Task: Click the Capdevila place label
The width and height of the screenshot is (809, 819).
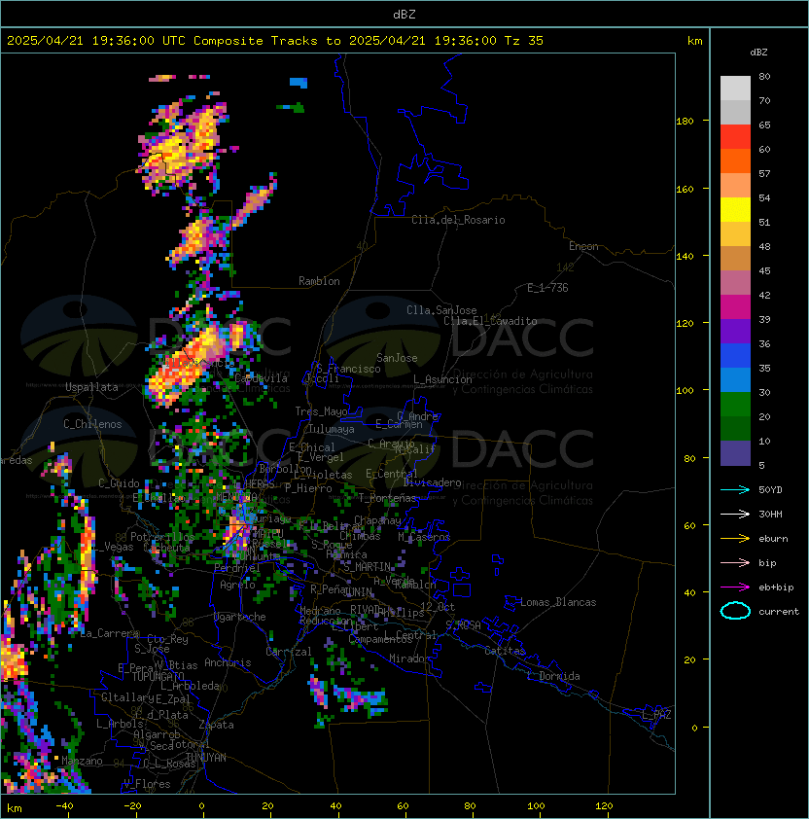Action: pyautogui.click(x=262, y=378)
